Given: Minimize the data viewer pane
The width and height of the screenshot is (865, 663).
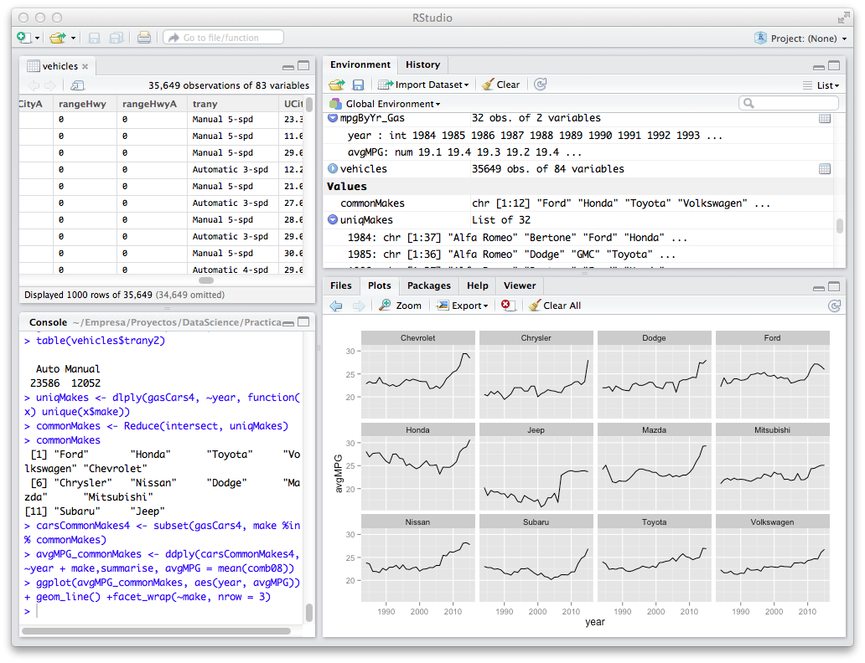Looking at the screenshot, I should (288, 67).
